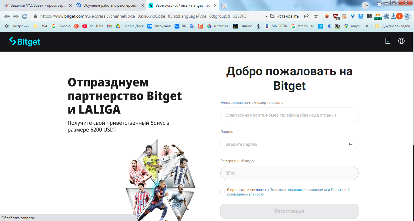414x221 pixels.
Task: Open the Gmail bookmark icon
Action: (109, 26)
